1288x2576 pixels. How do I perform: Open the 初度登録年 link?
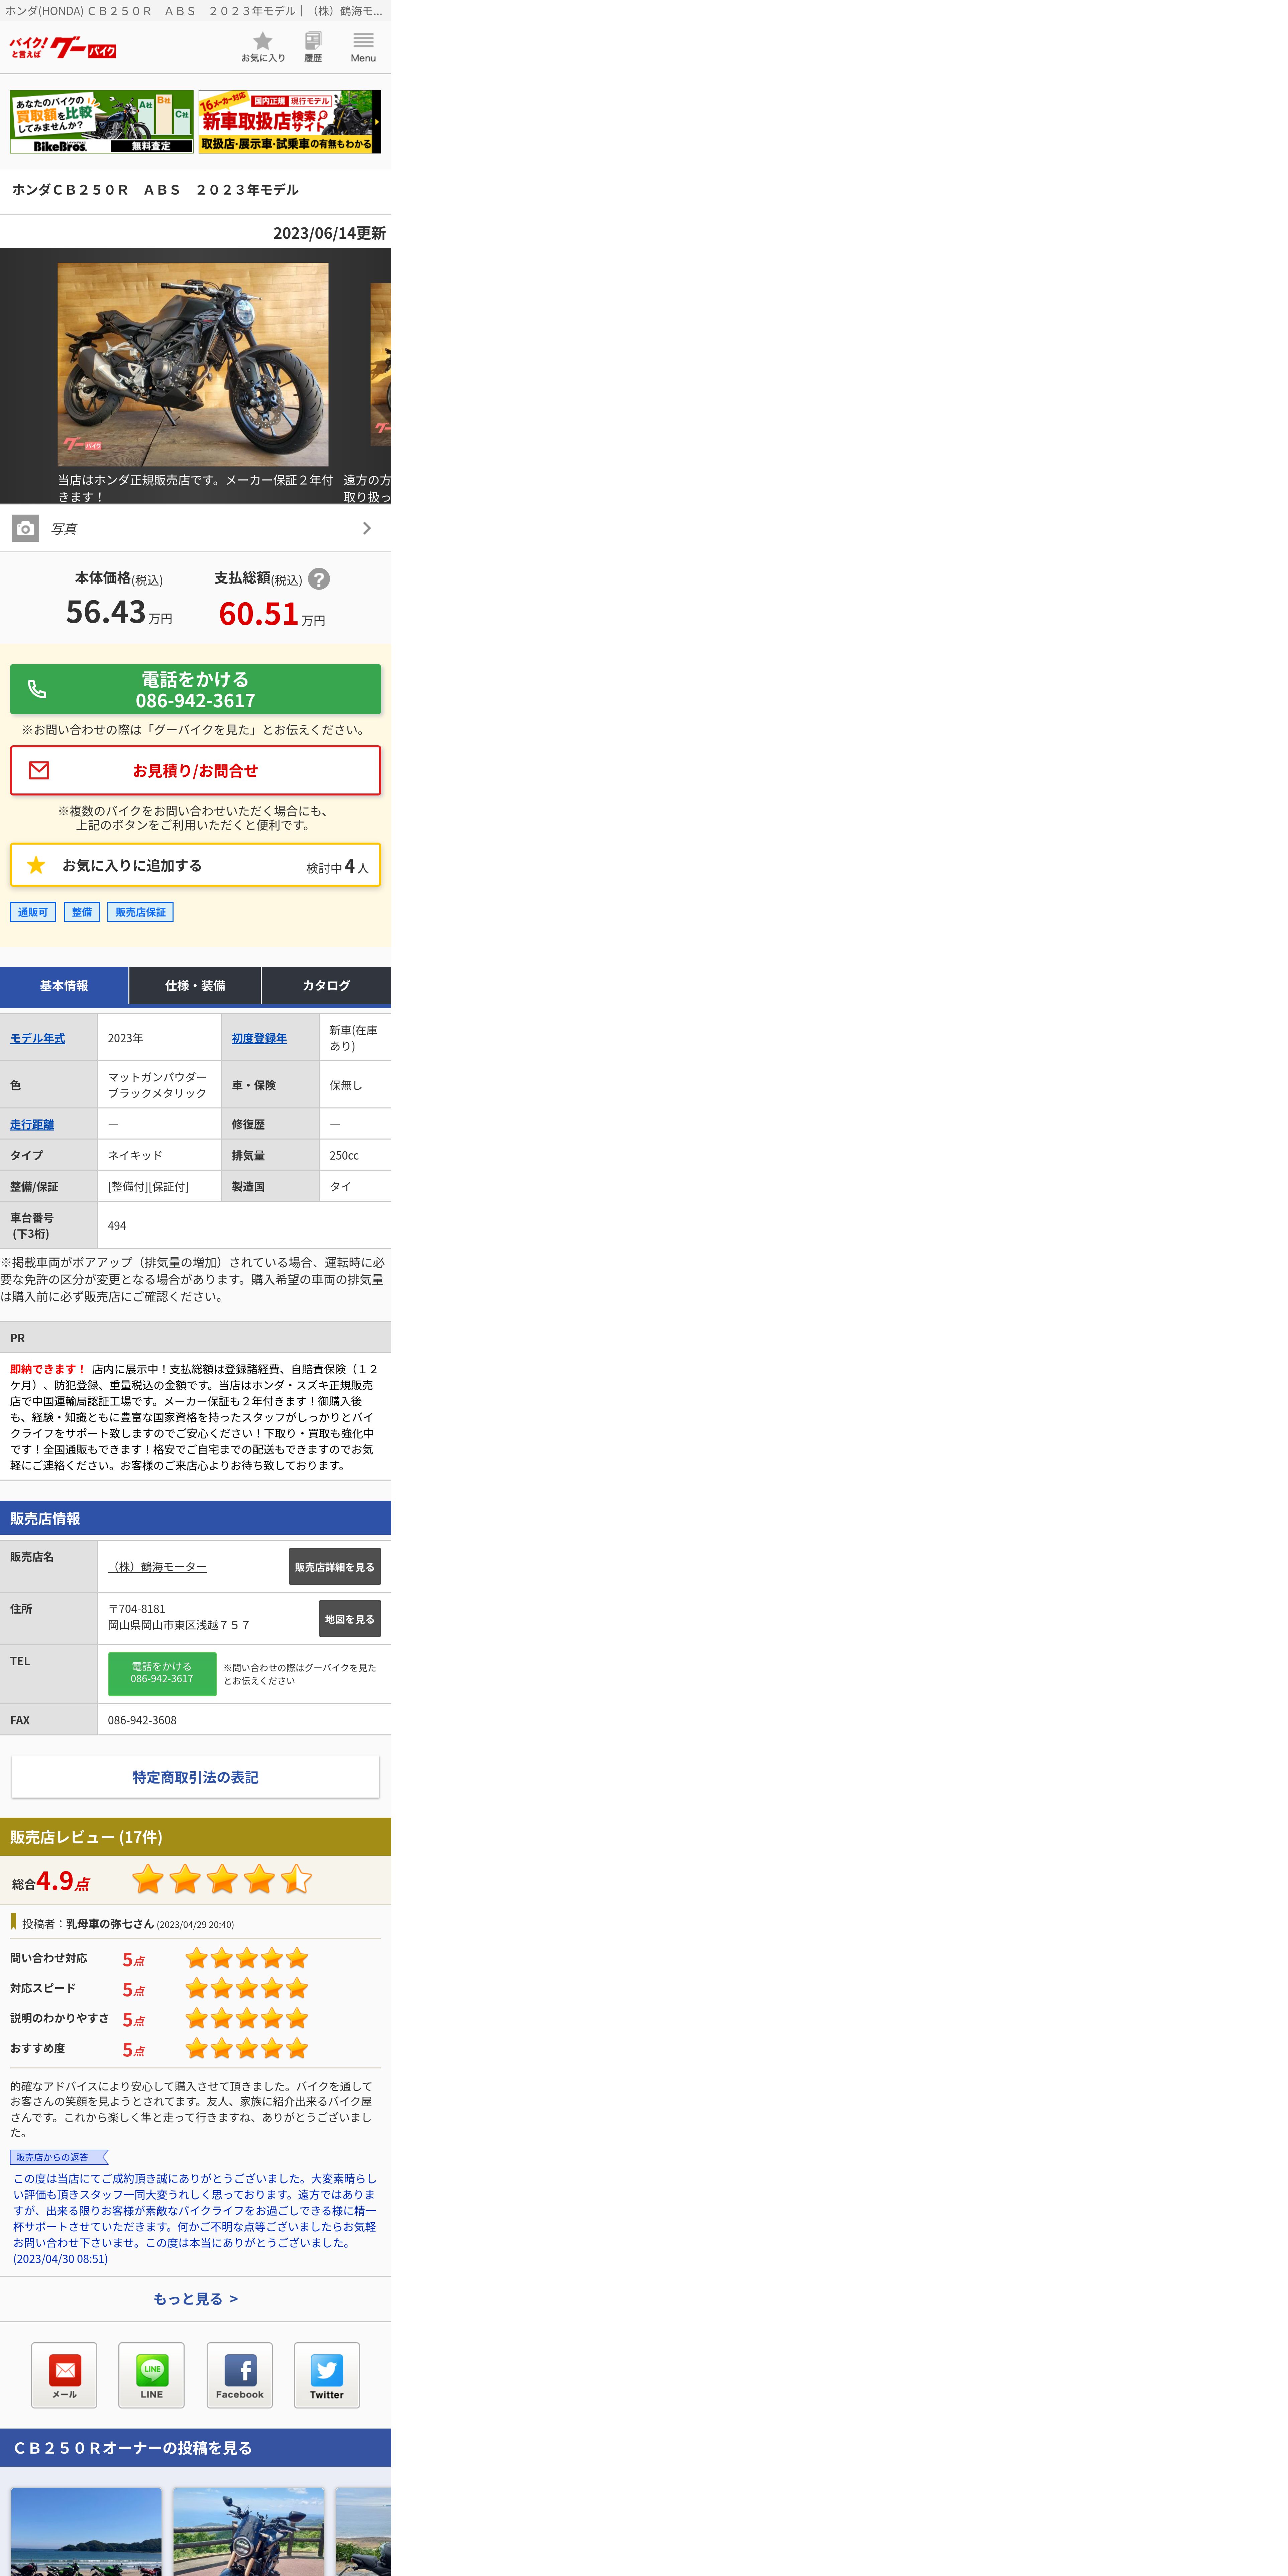click(x=259, y=1038)
